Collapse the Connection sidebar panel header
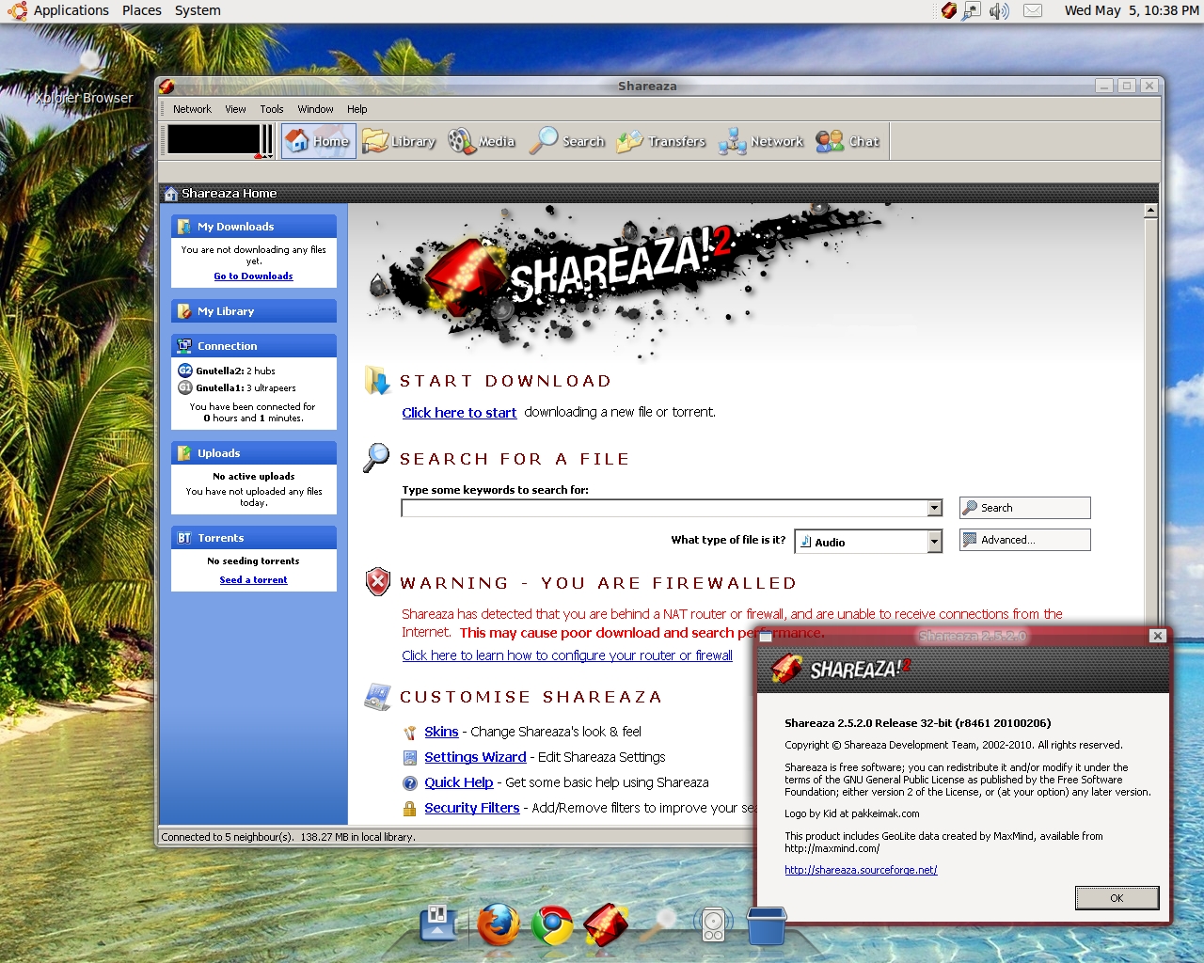Screen dimensions: 1204x963 (x=253, y=346)
